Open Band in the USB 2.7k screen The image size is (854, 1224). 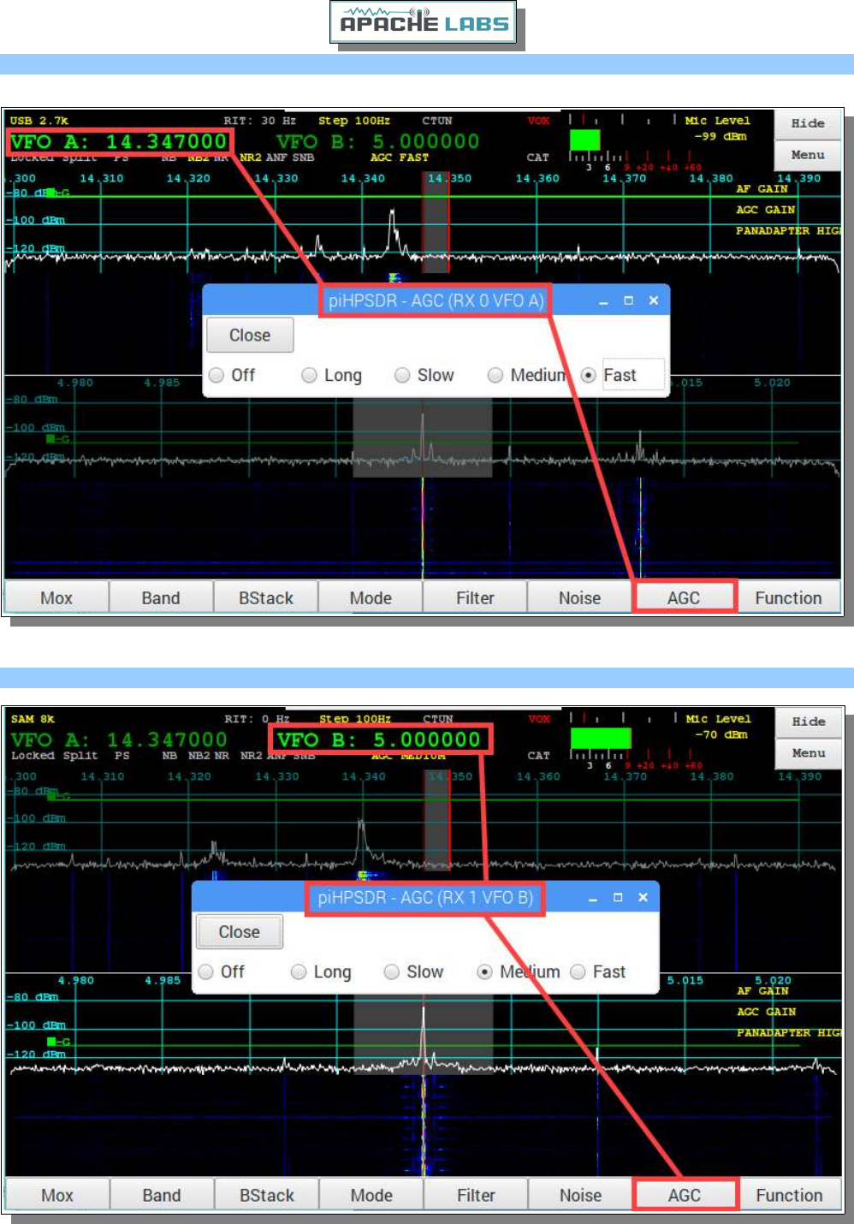coord(161,597)
